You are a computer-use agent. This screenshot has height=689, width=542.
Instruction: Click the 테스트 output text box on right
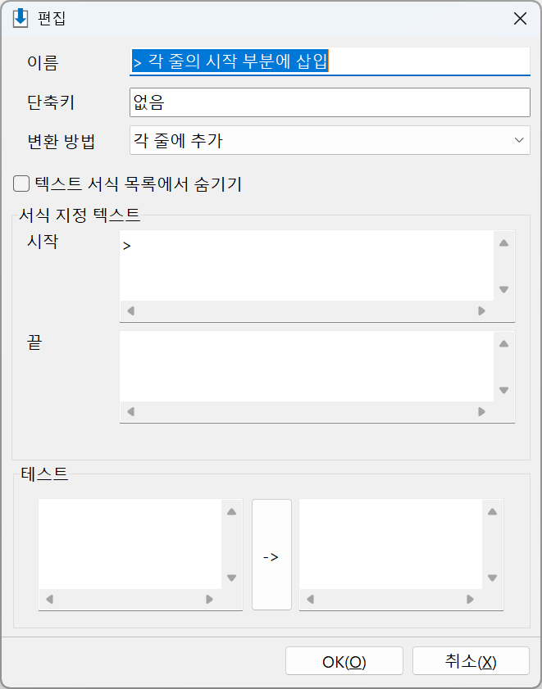click(x=390, y=544)
